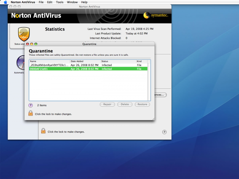
Task: Sort list by Name column header
Action: point(49,61)
